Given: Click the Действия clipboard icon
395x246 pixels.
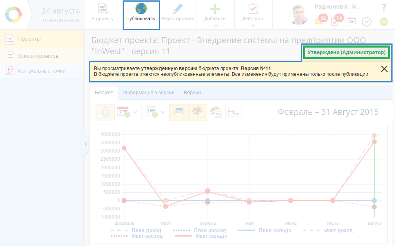Looking at the screenshot, I should tap(253, 9).
